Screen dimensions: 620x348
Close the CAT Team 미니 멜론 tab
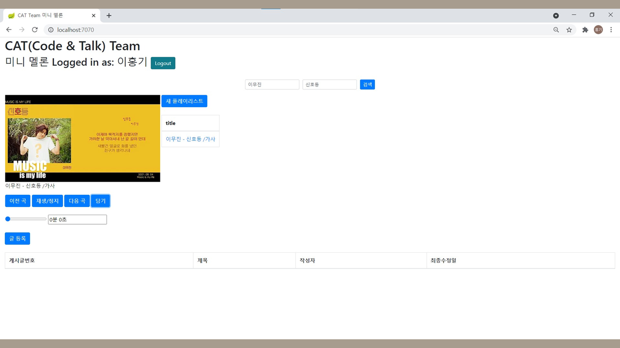coord(93,15)
